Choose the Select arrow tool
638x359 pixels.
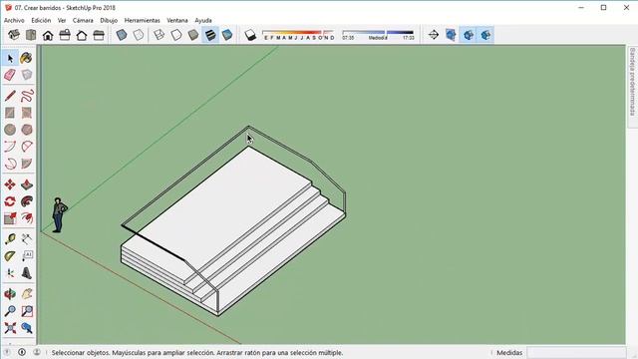[10, 59]
